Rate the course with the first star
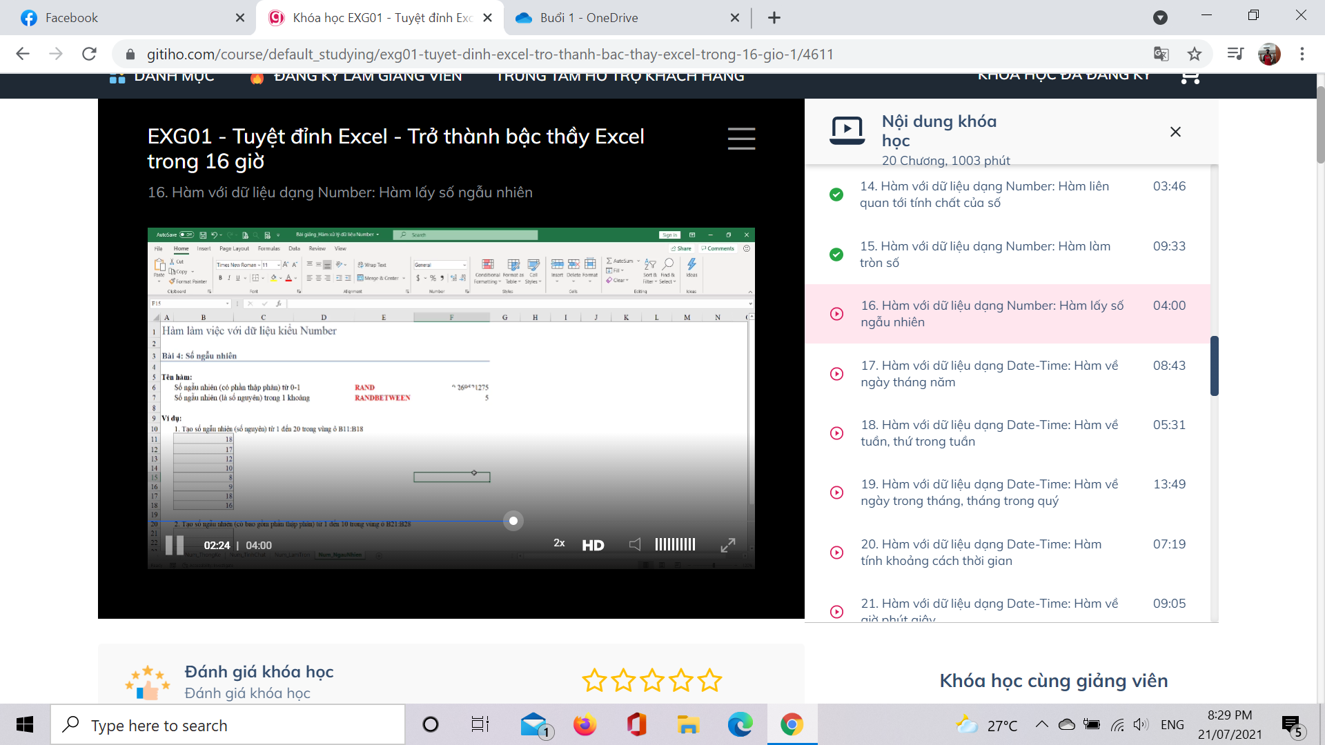The image size is (1325, 745). tap(594, 680)
